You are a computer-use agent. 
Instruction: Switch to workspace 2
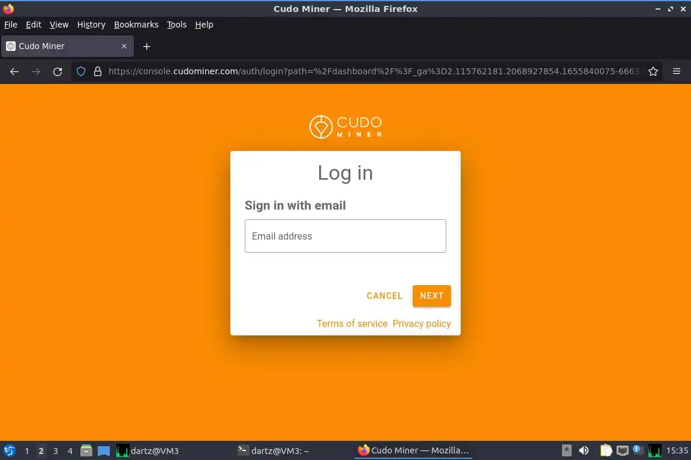(x=41, y=451)
